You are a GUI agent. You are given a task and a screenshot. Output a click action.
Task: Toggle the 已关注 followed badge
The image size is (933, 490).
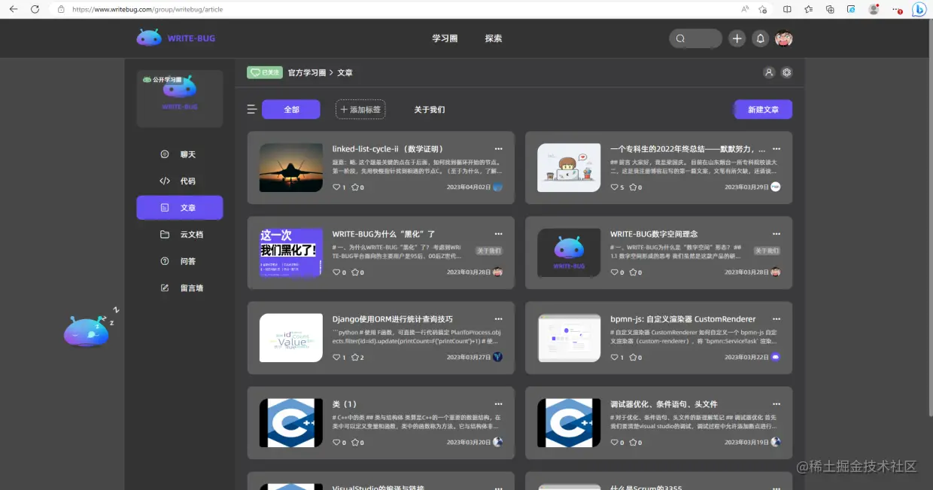click(x=265, y=72)
